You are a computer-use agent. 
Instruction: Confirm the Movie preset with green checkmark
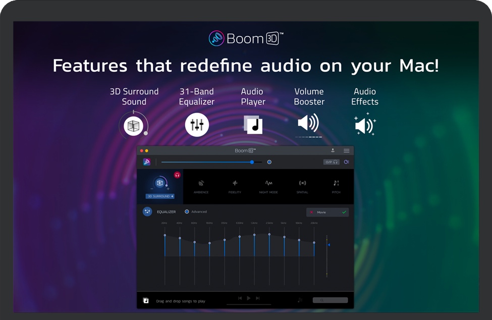click(x=344, y=212)
